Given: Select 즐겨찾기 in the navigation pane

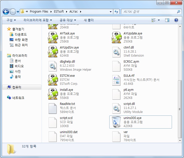Looking at the screenshot, I should pos(18,29).
